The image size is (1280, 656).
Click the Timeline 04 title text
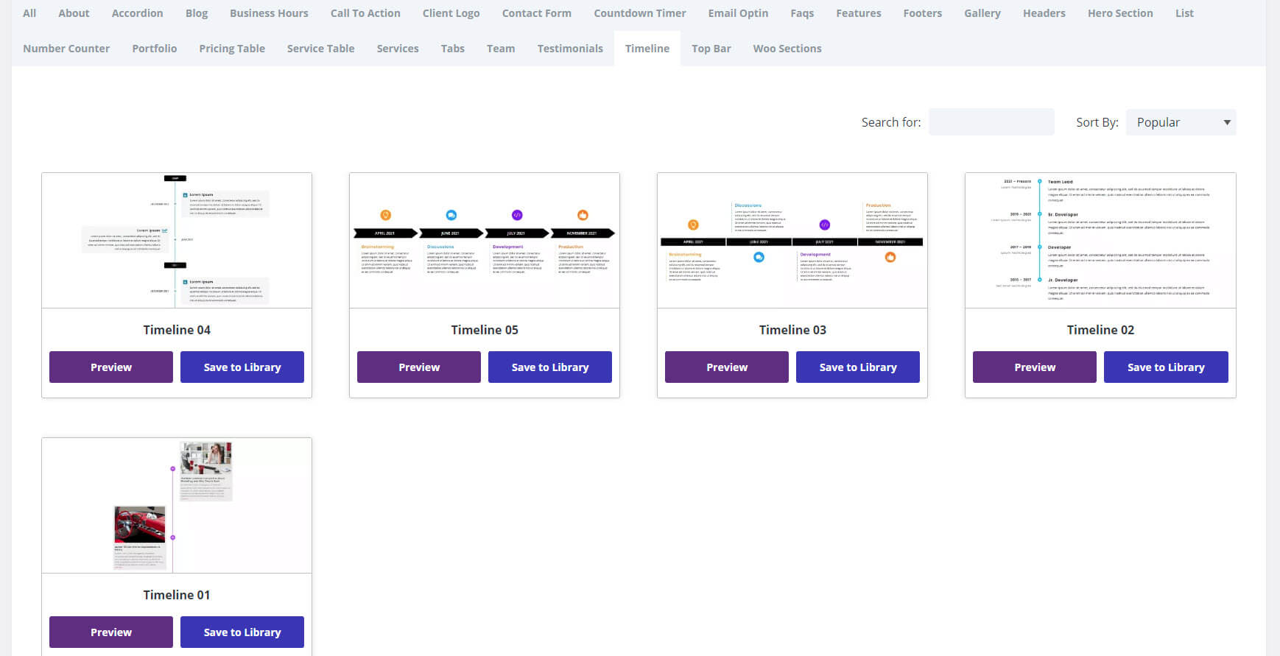pos(177,330)
